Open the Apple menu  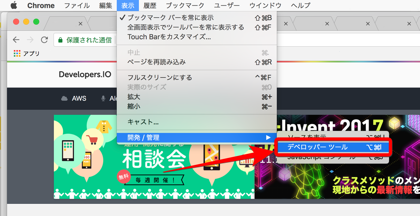14,5
